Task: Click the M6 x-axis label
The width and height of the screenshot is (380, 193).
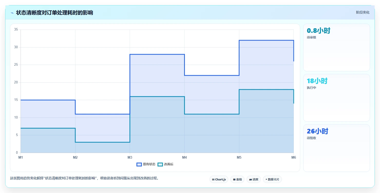Action: click(x=293, y=157)
